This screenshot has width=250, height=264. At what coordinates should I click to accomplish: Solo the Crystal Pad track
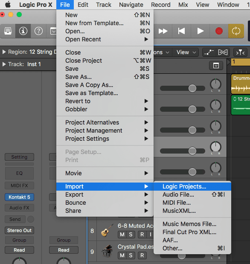[x=131, y=255]
